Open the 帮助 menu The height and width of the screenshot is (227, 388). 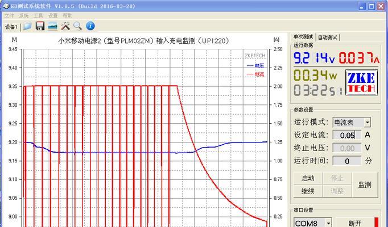click(x=67, y=15)
